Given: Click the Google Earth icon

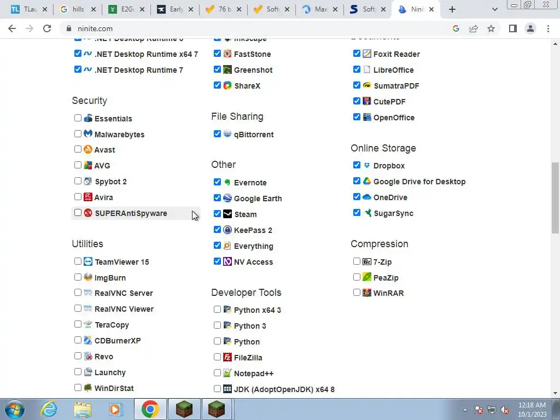Looking at the screenshot, I should 227,198.
